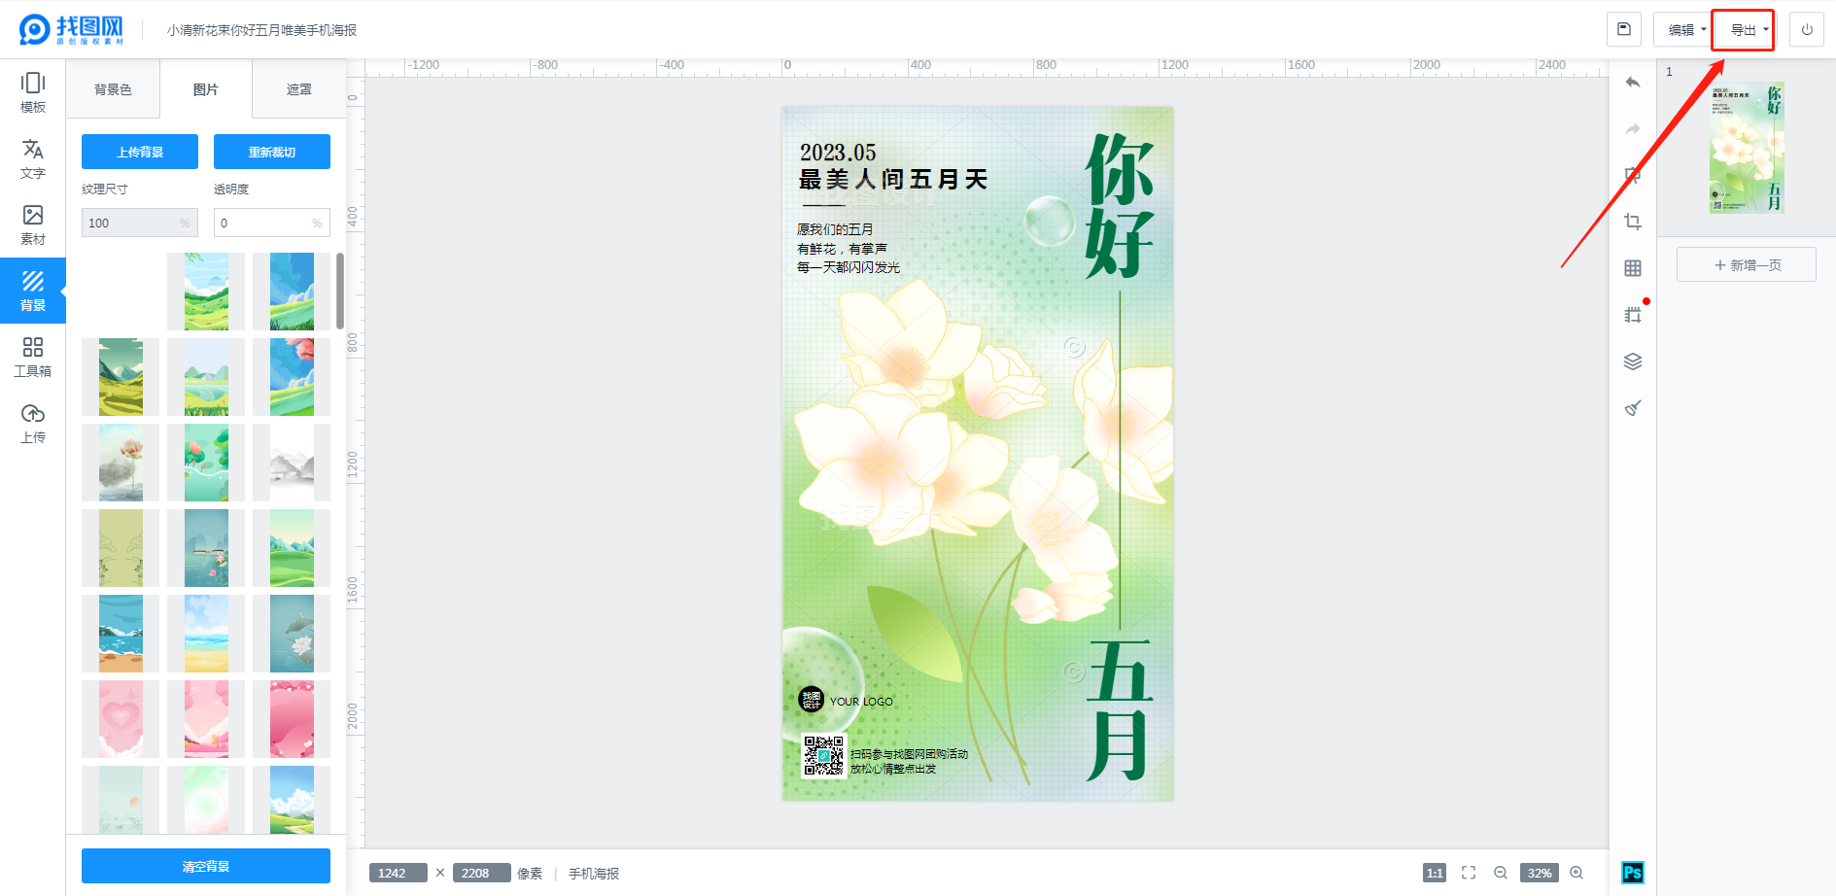Select page 1 poster thumbnail
The height and width of the screenshot is (896, 1836).
point(1747,148)
